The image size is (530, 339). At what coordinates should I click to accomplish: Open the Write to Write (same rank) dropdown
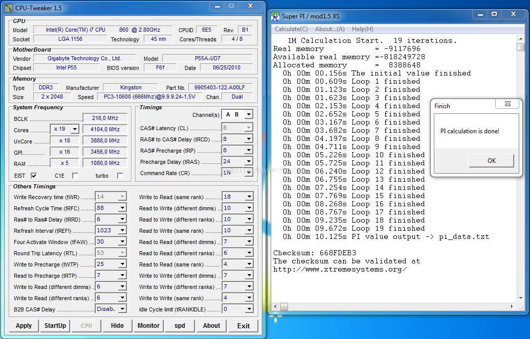click(249, 298)
